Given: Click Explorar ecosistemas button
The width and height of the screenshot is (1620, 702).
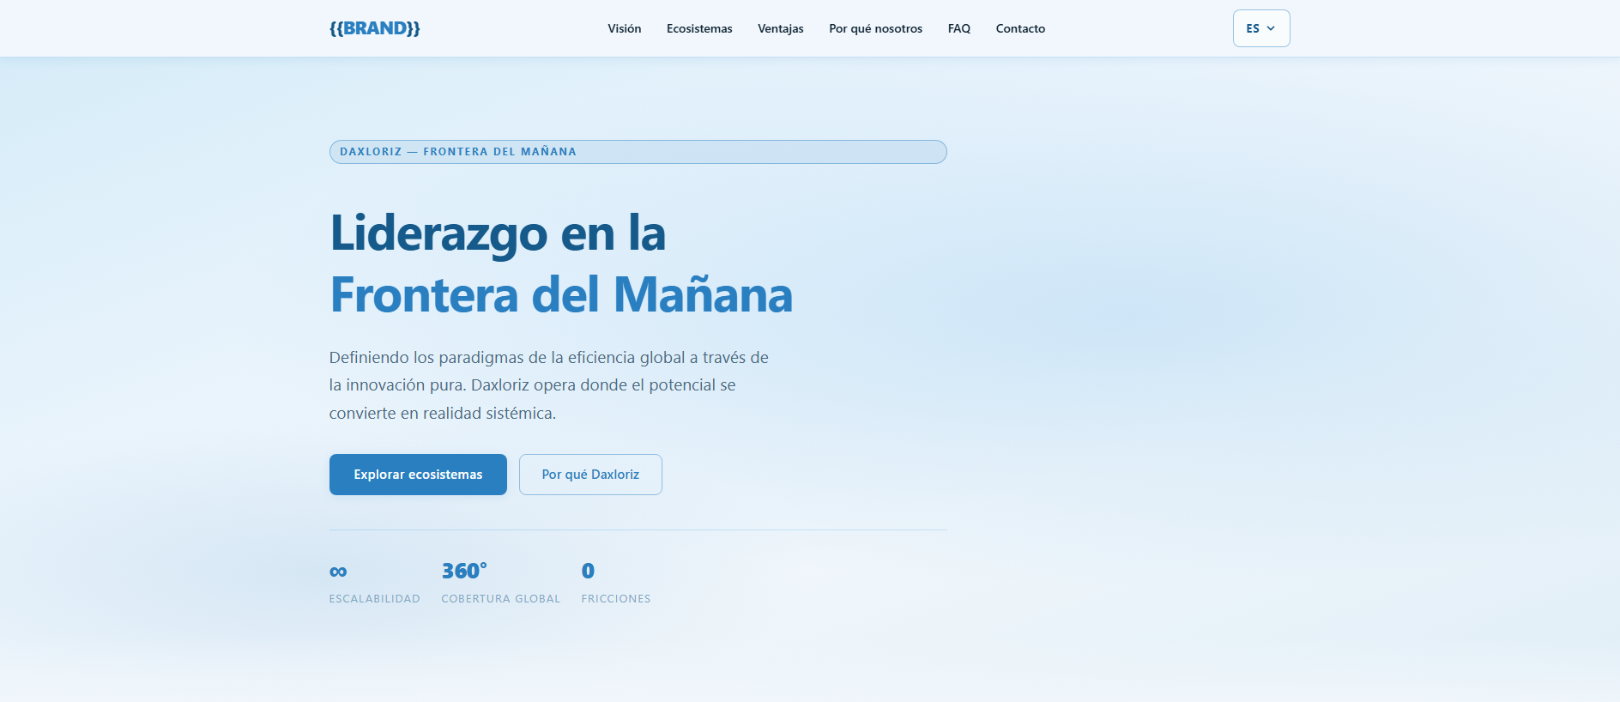Looking at the screenshot, I should 418,475.
